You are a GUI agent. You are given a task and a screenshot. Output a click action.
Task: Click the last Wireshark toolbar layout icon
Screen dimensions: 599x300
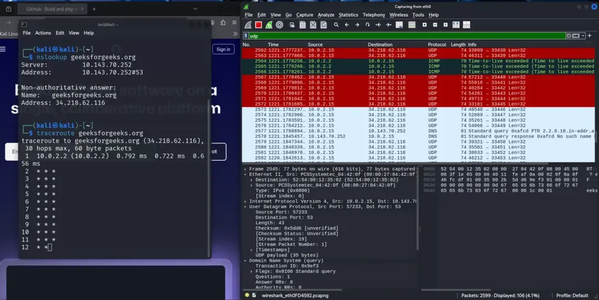click(466, 25)
